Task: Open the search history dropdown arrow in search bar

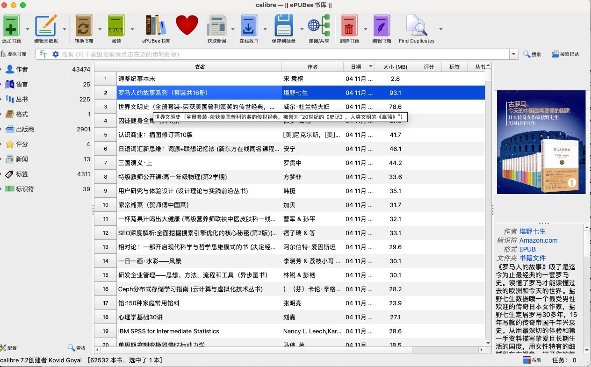Action: 514,54
